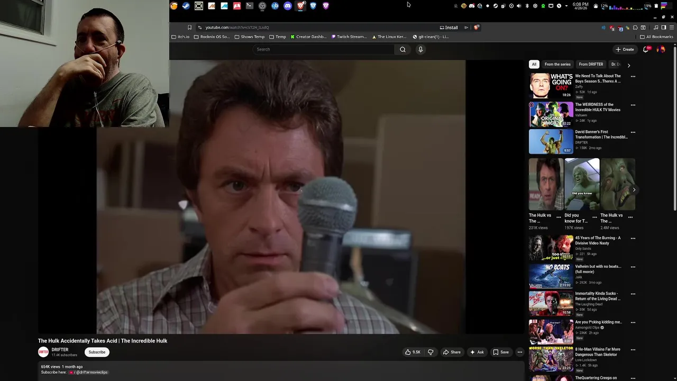Open the YouTube account avatar menu
Viewport: 677px width, 381px height.
click(x=661, y=49)
